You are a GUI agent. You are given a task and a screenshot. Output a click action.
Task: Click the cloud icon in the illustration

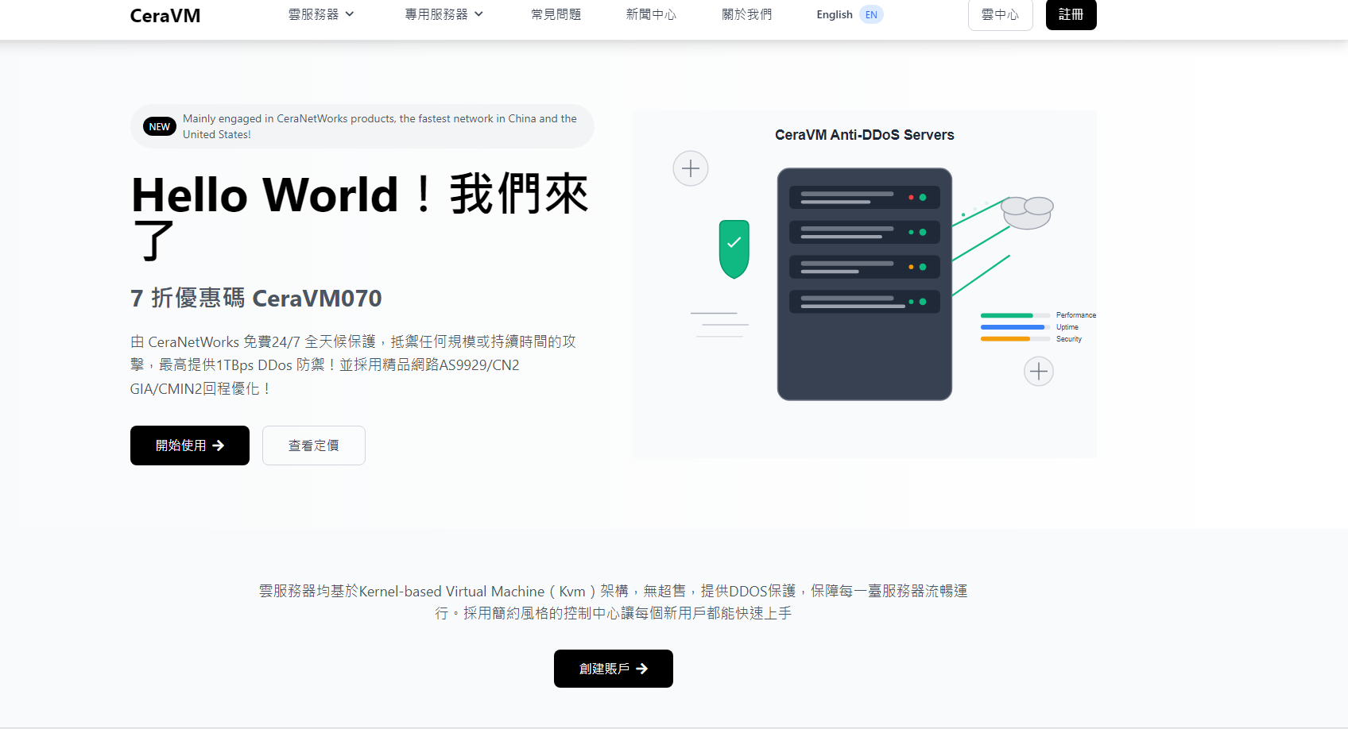point(1027,212)
